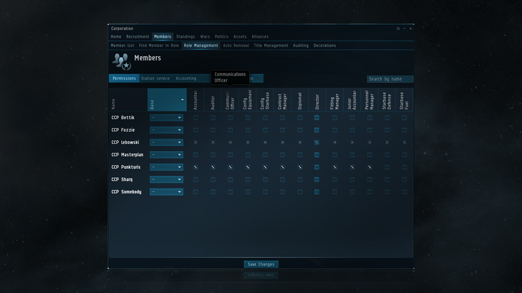The width and height of the screenshot is (522, 293).
Task: Check Auditor box for CCP Fozzie
Action: coord(213,130)
